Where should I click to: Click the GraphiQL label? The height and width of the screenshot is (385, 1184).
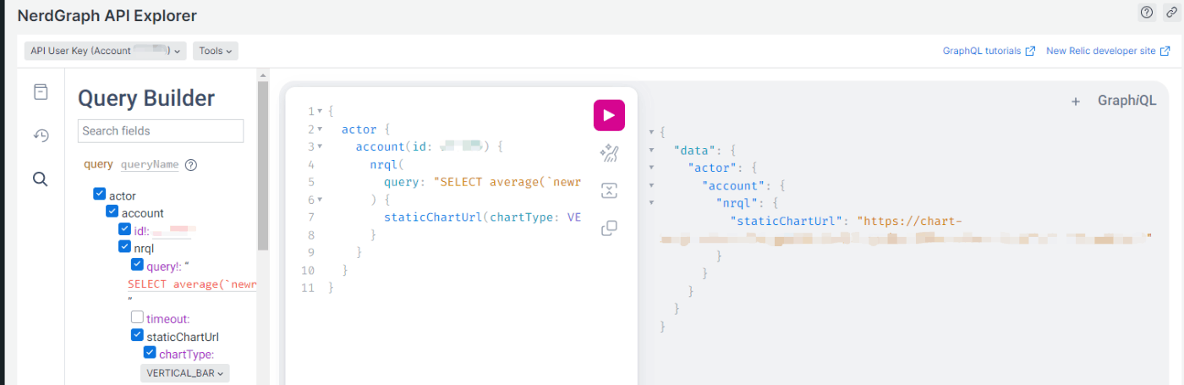[x=1126, y=101]
